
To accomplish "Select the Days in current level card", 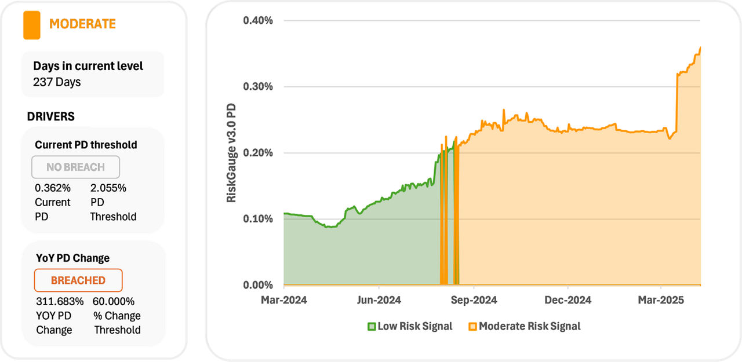I will click(93, 74).
